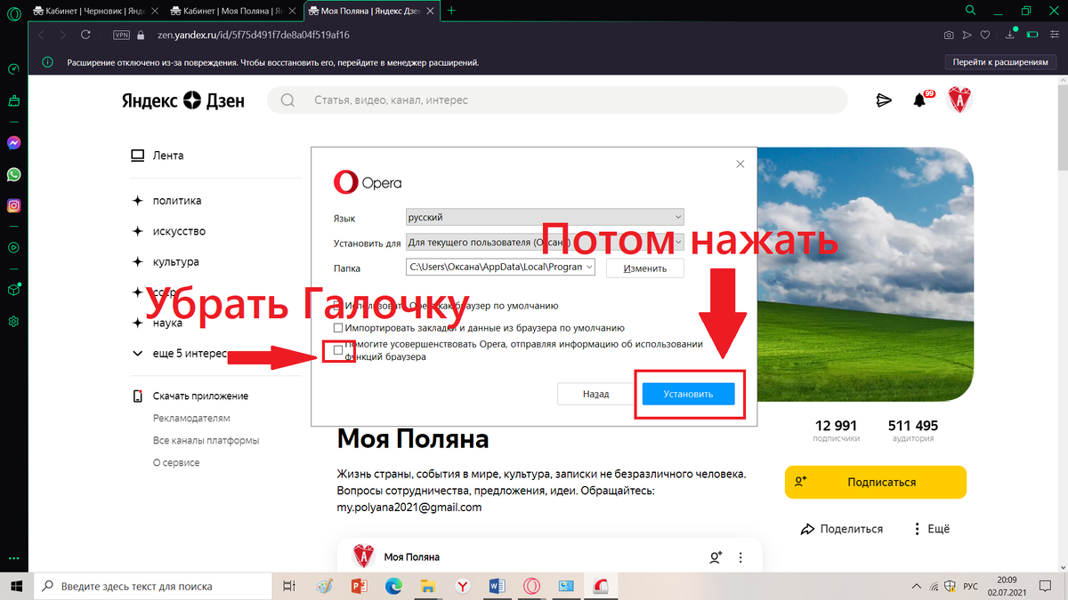
Task: Toggle 'Импортировать закладки и данные' checkbox
Action: pos(338,328)
